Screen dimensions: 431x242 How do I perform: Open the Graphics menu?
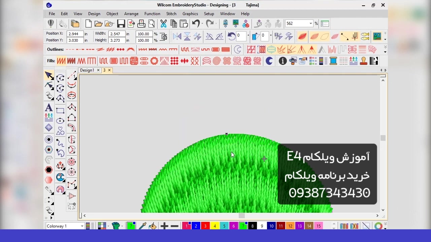point(190,14)
